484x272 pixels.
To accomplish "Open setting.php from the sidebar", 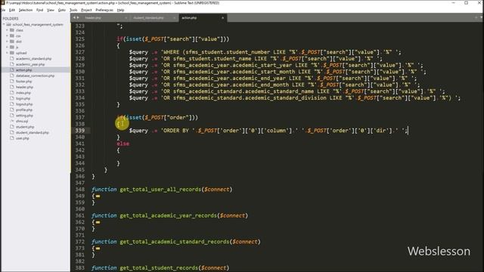I will pos(24,116).
